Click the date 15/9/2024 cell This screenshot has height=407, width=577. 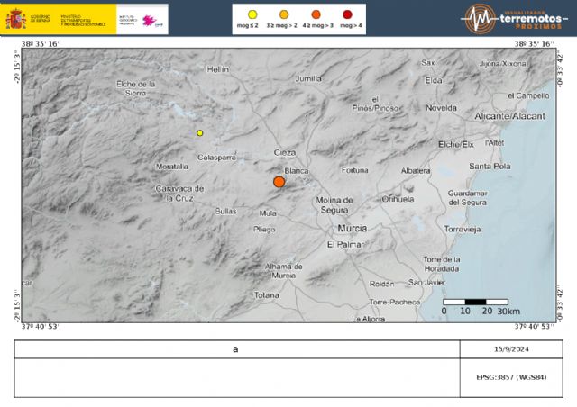pos(510,349)
